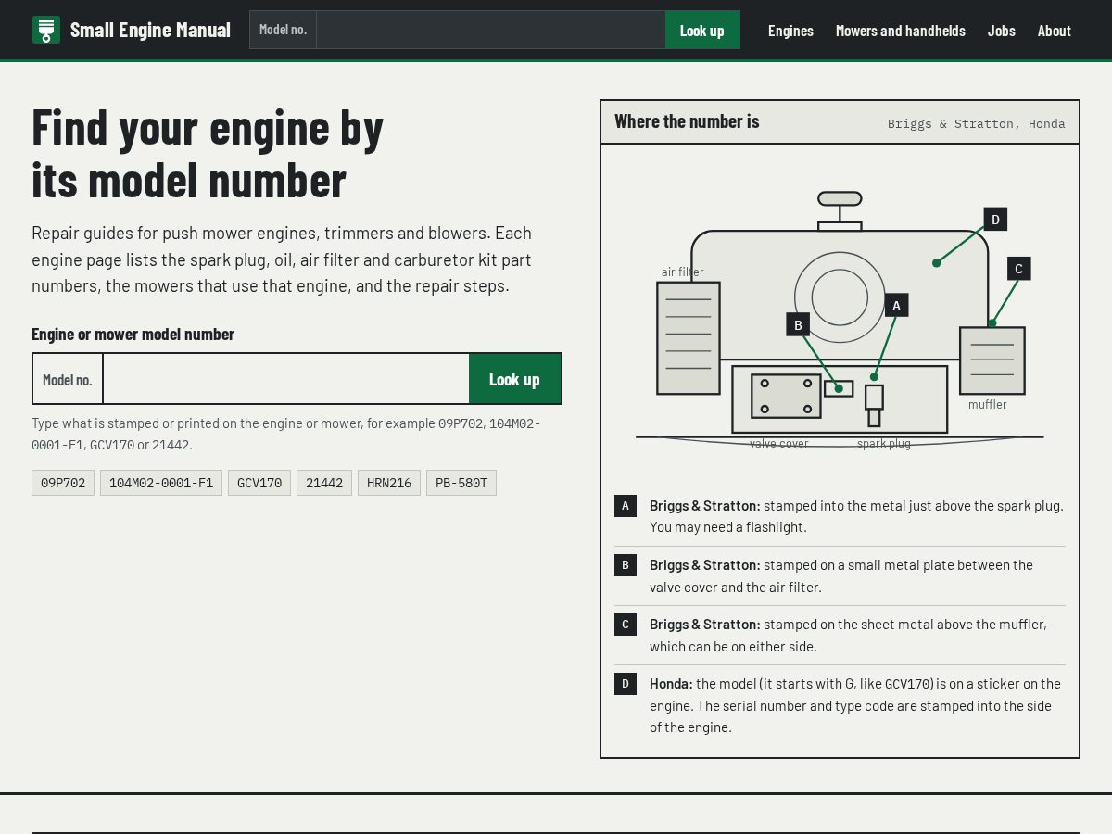Click the 'muffler' diagram label
The width and height of the screenshot is (1112, 834).
(x=988, y=404)
